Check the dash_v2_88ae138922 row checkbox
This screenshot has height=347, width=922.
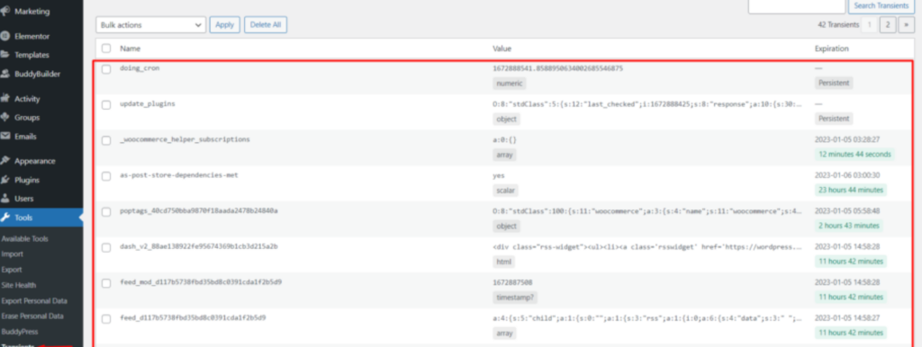tap(106, 247)
